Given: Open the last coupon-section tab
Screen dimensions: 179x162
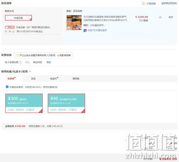Looking at the screenshot, I should click(x=76, y=79).
